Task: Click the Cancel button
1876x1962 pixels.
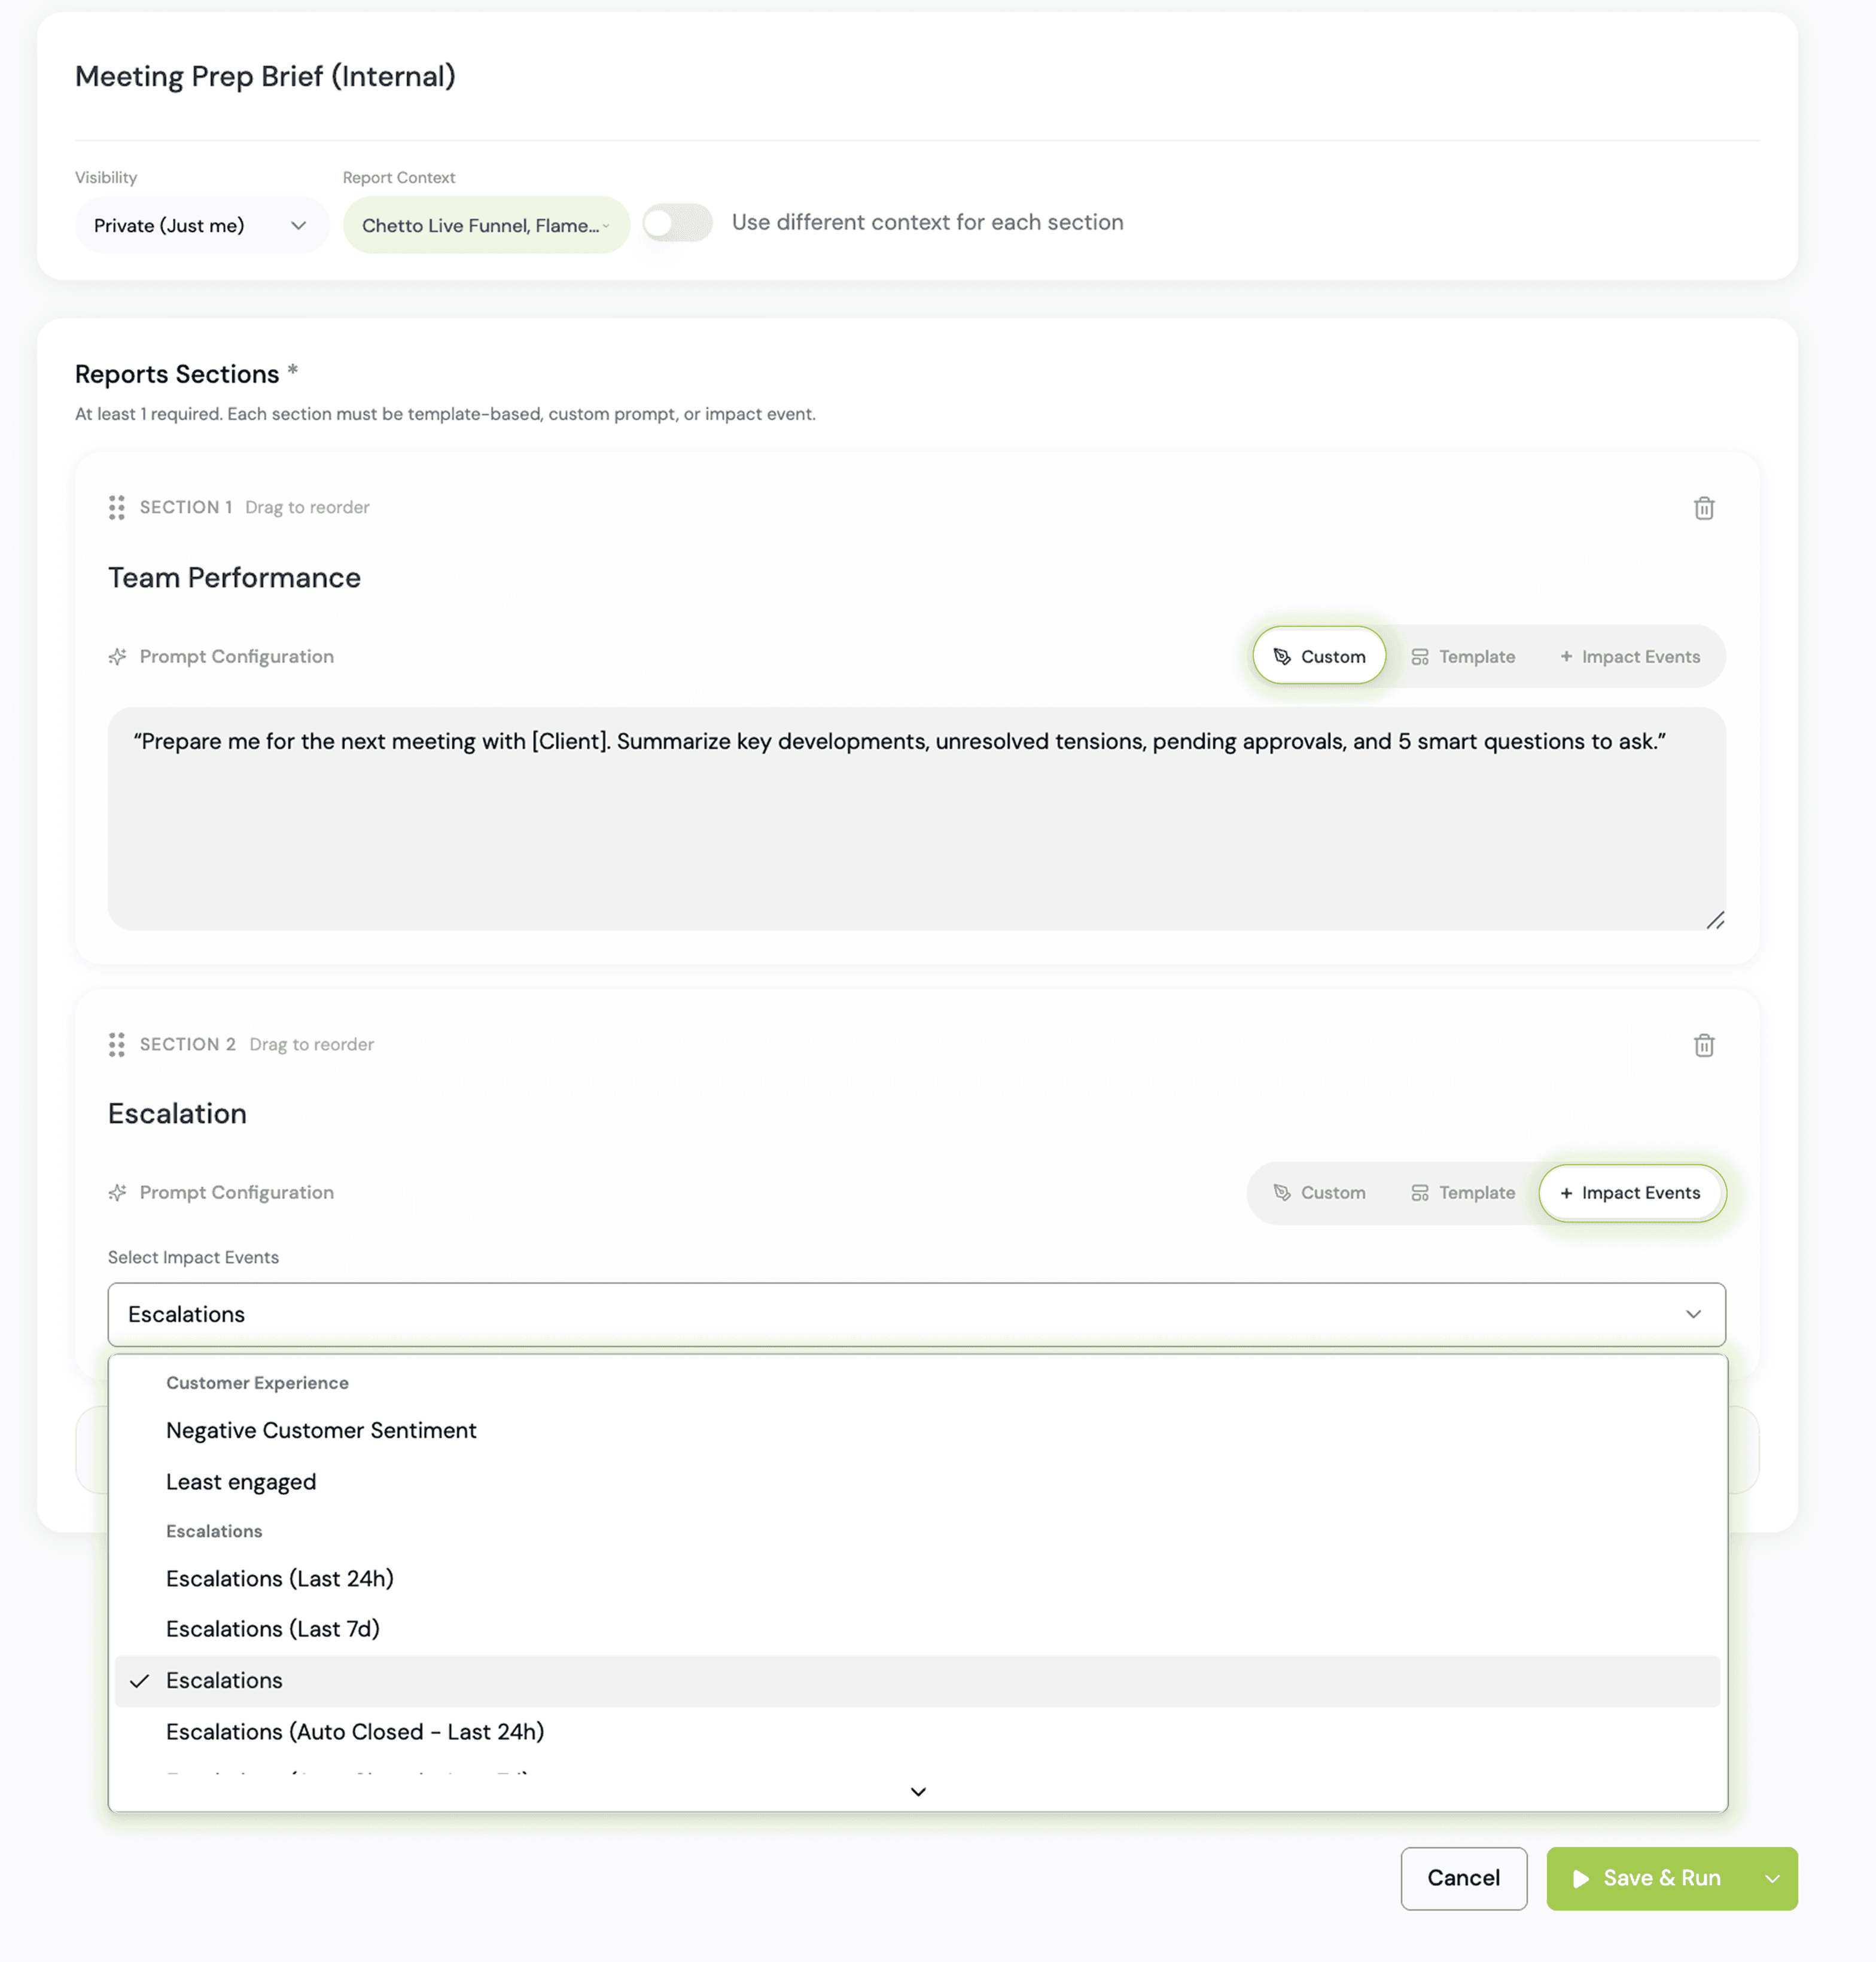Action: [x=1463, y=1879]
